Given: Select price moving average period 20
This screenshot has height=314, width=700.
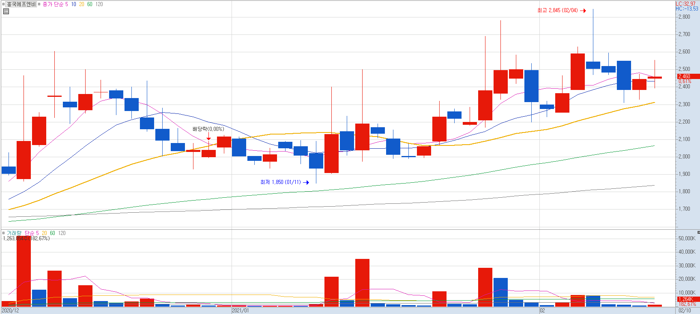Looking at the screenshot, I should pyautogui.click(x=82, y=4).
